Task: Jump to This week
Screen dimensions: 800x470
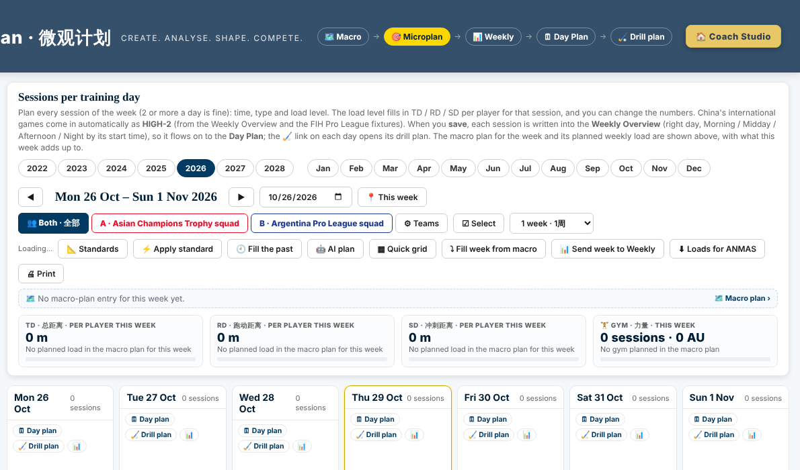Action: pos(393,197)
